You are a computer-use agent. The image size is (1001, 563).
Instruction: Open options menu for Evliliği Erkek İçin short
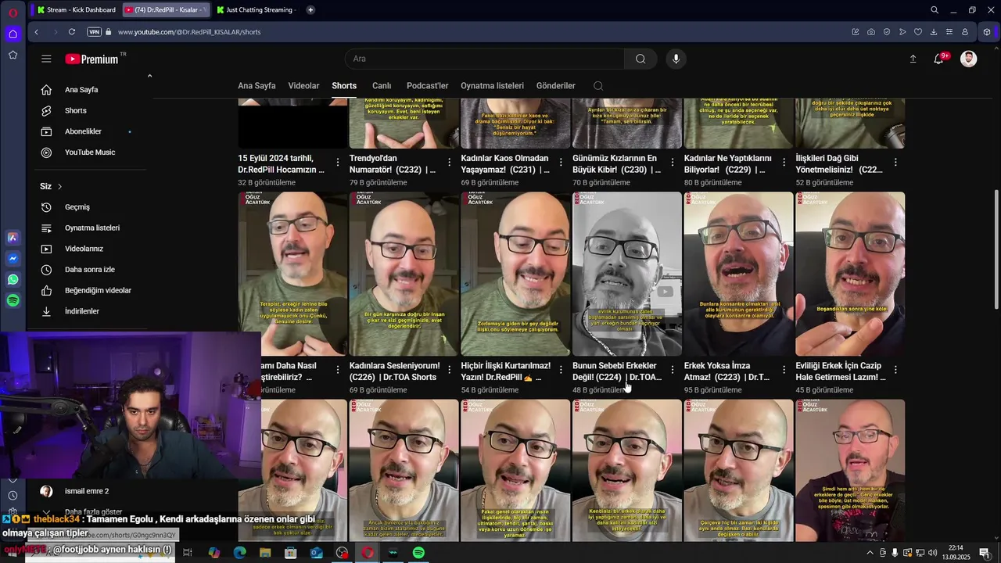click(895, 369)
